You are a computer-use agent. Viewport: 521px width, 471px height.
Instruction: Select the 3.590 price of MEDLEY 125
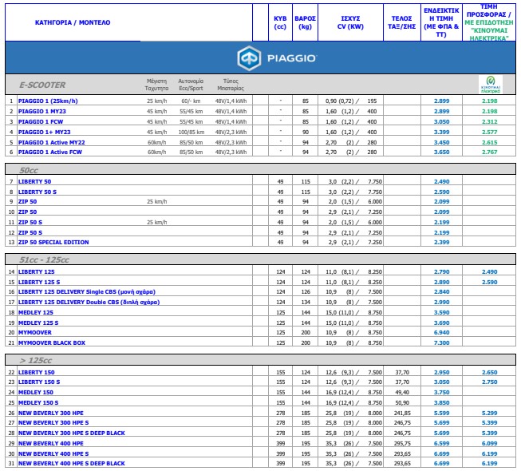pos(441,312)
